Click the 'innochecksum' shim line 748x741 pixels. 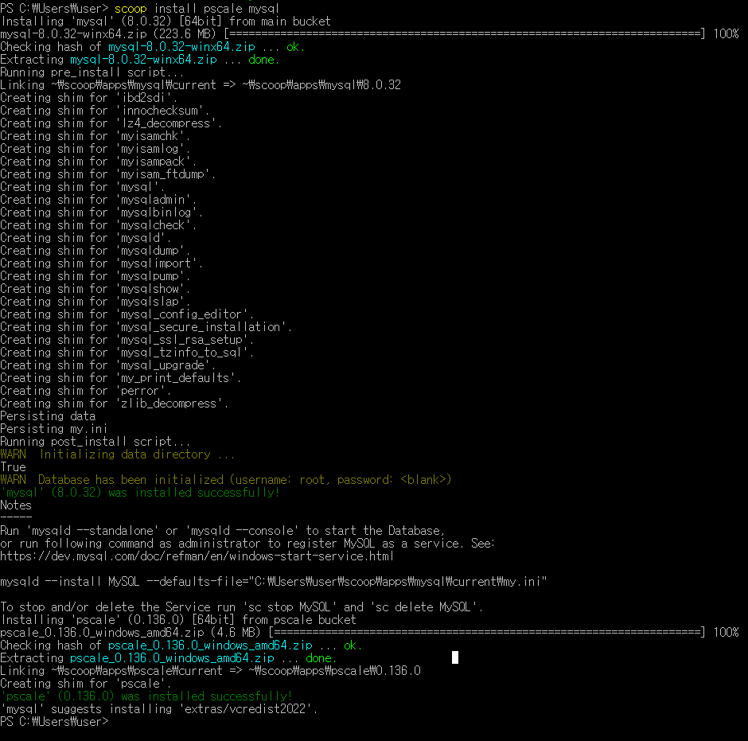(x=104, y=111)
